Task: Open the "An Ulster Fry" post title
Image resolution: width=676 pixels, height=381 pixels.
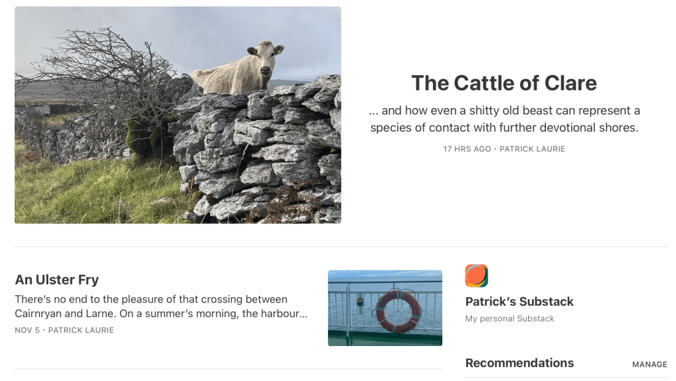Action: pos(57,279)
